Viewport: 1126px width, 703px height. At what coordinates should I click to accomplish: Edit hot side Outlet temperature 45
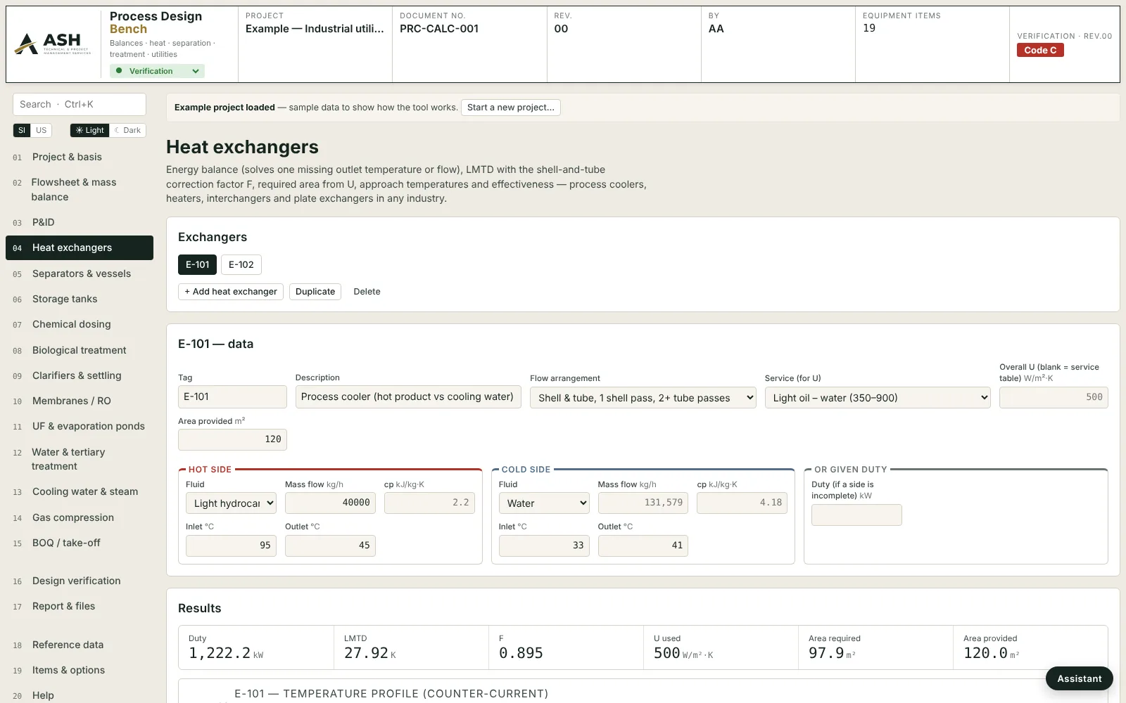[x=330, y=546]
